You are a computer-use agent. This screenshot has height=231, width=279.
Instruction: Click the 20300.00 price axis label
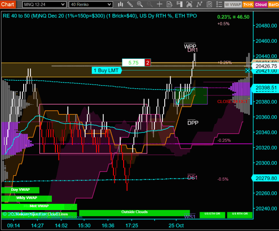pos(266,163)
